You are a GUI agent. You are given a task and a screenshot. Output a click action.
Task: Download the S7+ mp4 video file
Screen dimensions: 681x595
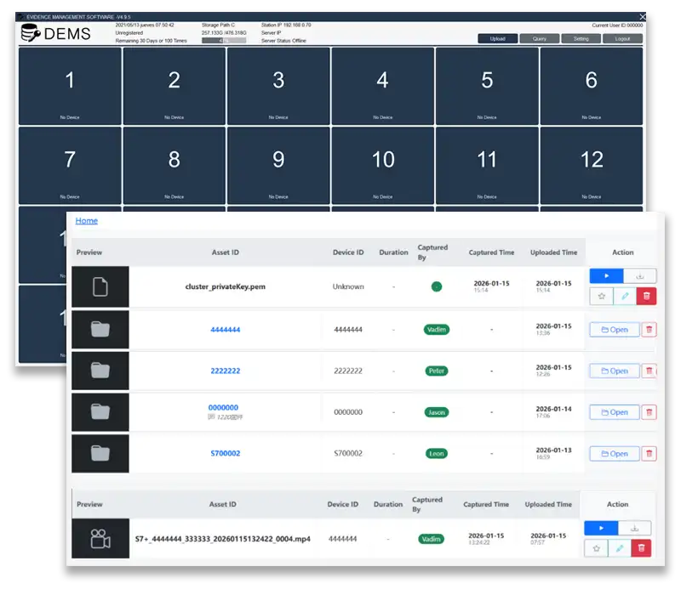pyautogui.click(x=634, y=528)
